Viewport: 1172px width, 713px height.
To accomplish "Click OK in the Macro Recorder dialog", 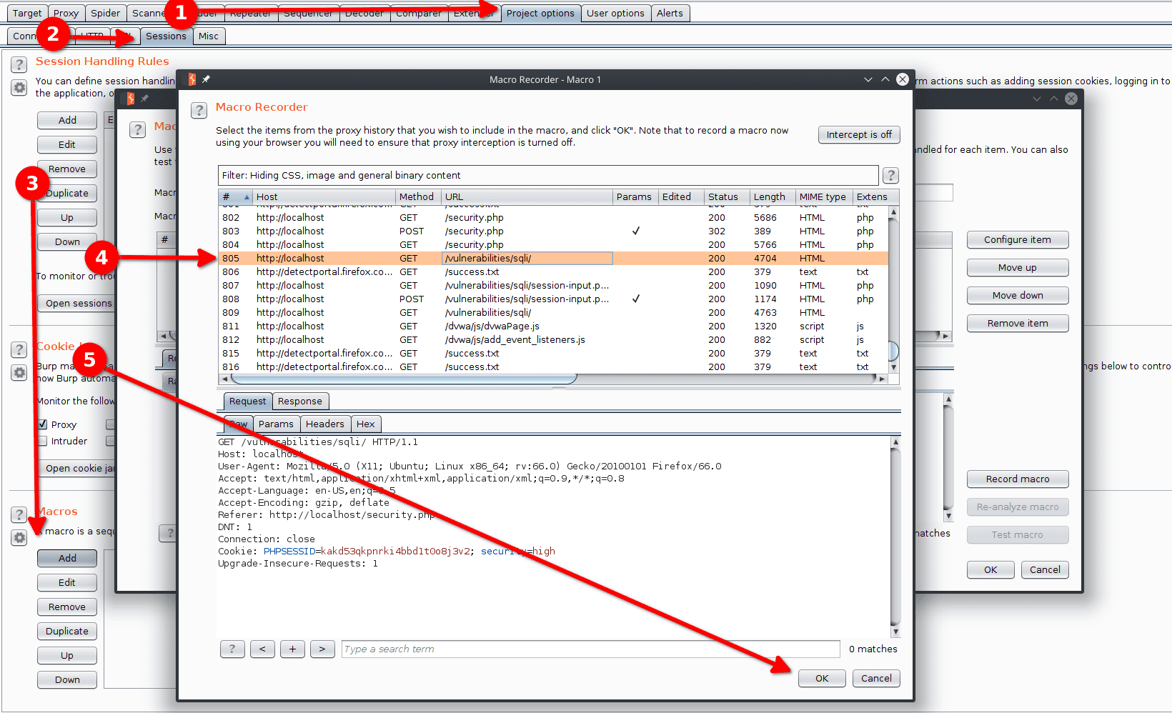I will (822, 679).
